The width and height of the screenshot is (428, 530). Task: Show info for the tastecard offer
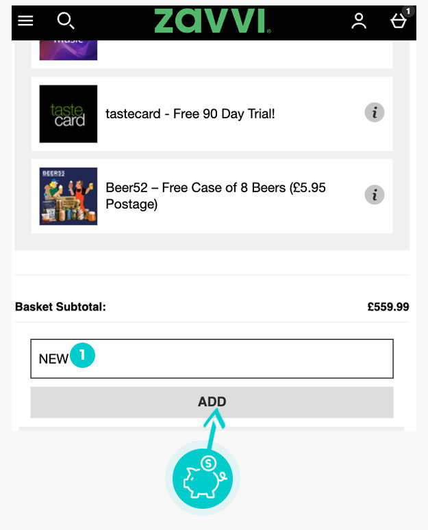click(x=374, y=113)
